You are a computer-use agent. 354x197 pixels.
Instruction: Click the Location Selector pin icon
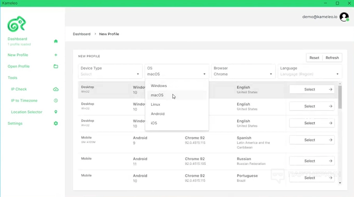[x=56, y=112]
